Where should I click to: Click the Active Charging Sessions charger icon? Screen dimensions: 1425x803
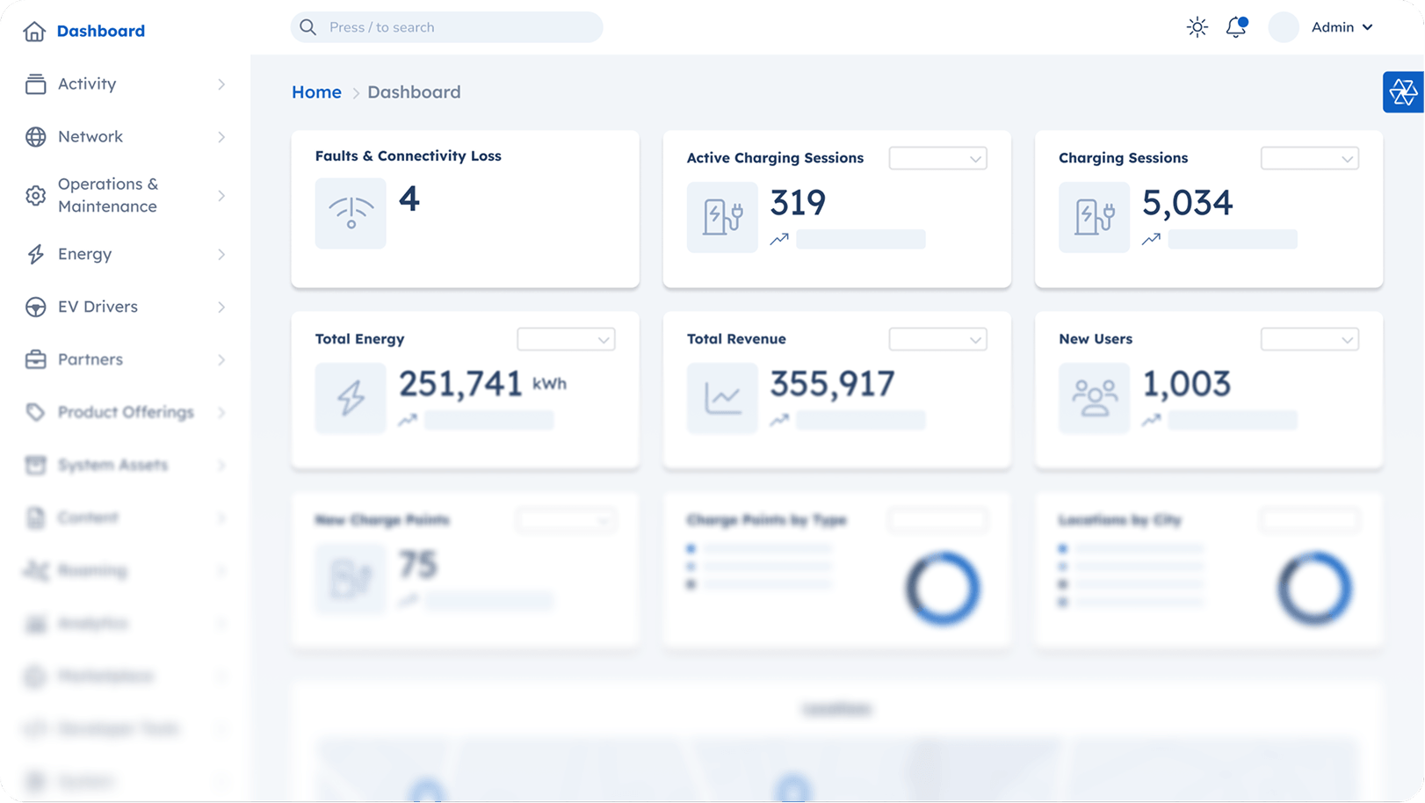[x=722, y=217]
